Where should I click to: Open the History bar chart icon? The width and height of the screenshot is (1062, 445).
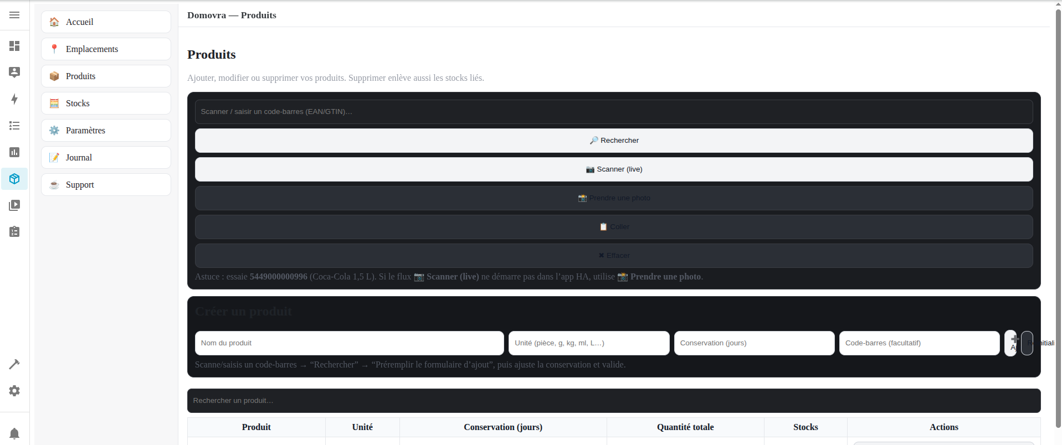(x=14, y=152)
